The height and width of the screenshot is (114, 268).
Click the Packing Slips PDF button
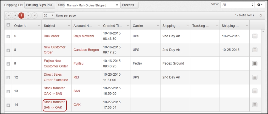pyautogui.click(x=40, y=5)
